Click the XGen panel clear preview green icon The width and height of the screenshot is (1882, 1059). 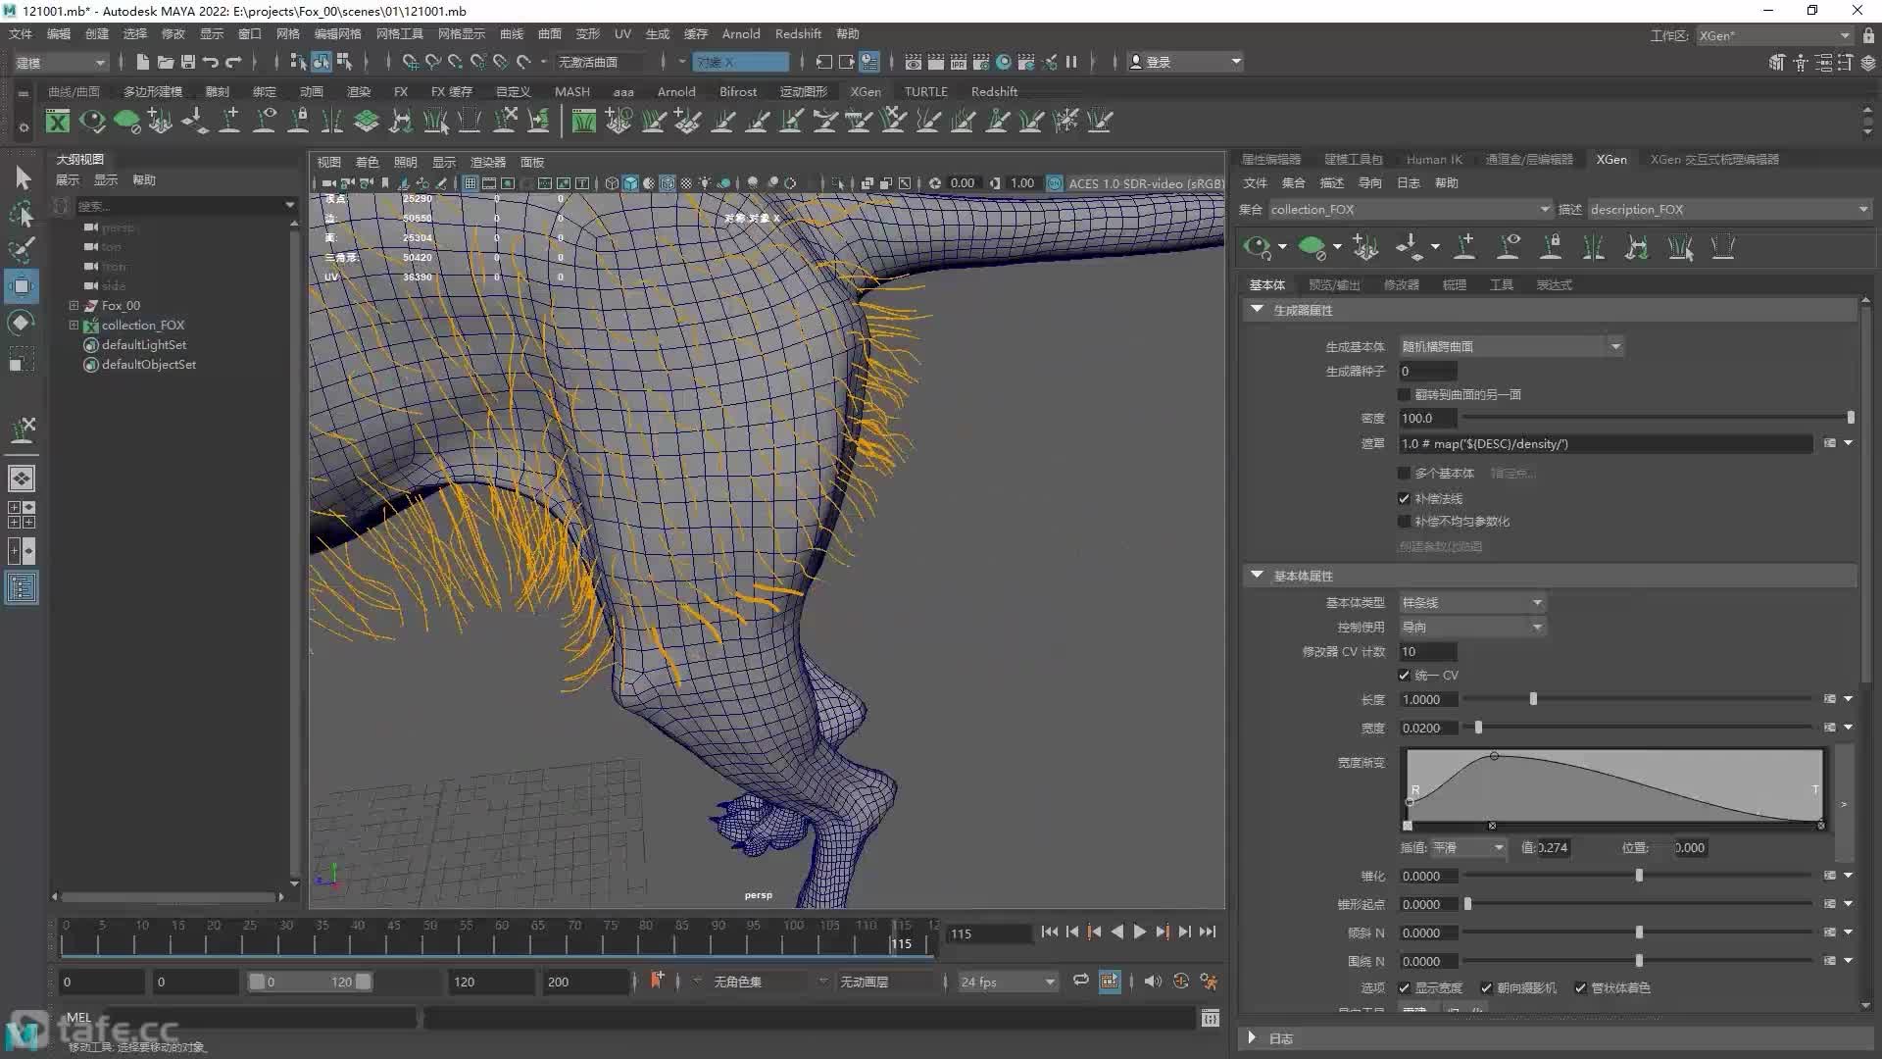pyautogui.click(x=1312, y=247)
